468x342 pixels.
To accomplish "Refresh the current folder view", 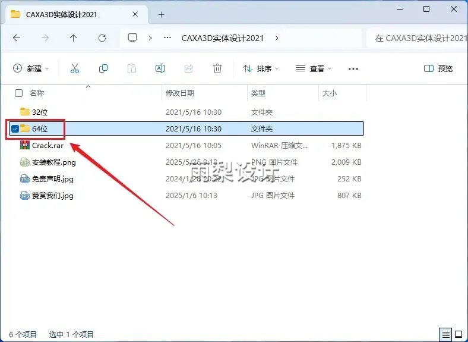I will pyautogui.click(x=102, y=38).
